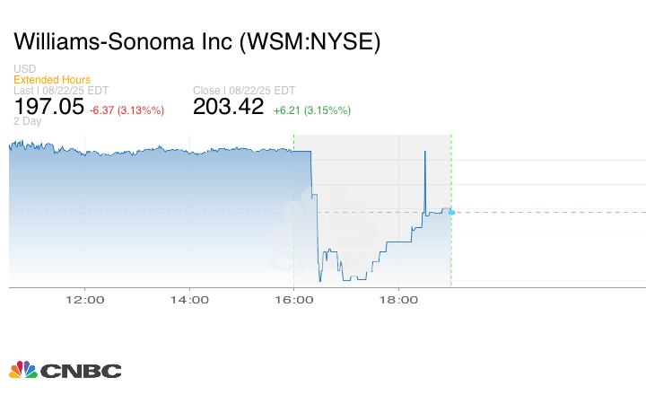
Task: Click the Last | 08/22/25 EDT label
Action: click(x=63, y=91)
